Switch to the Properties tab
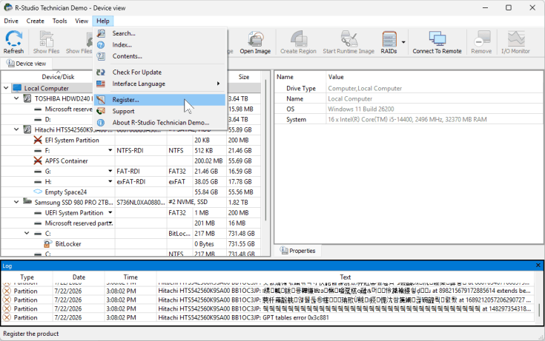 (298, 251)
